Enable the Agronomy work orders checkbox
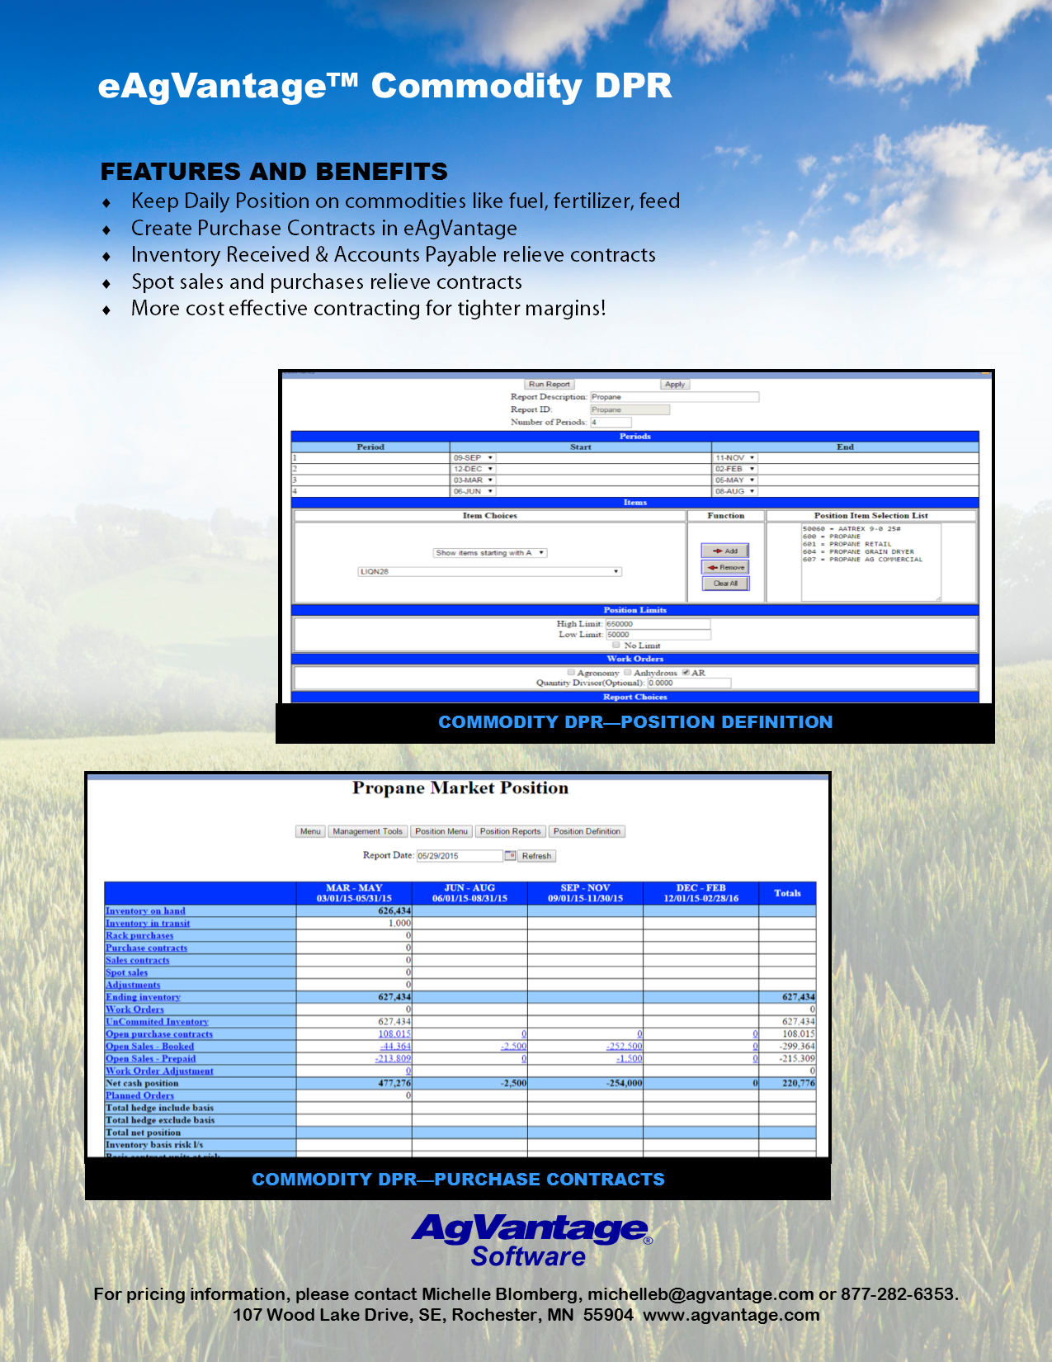 [571, 672]
